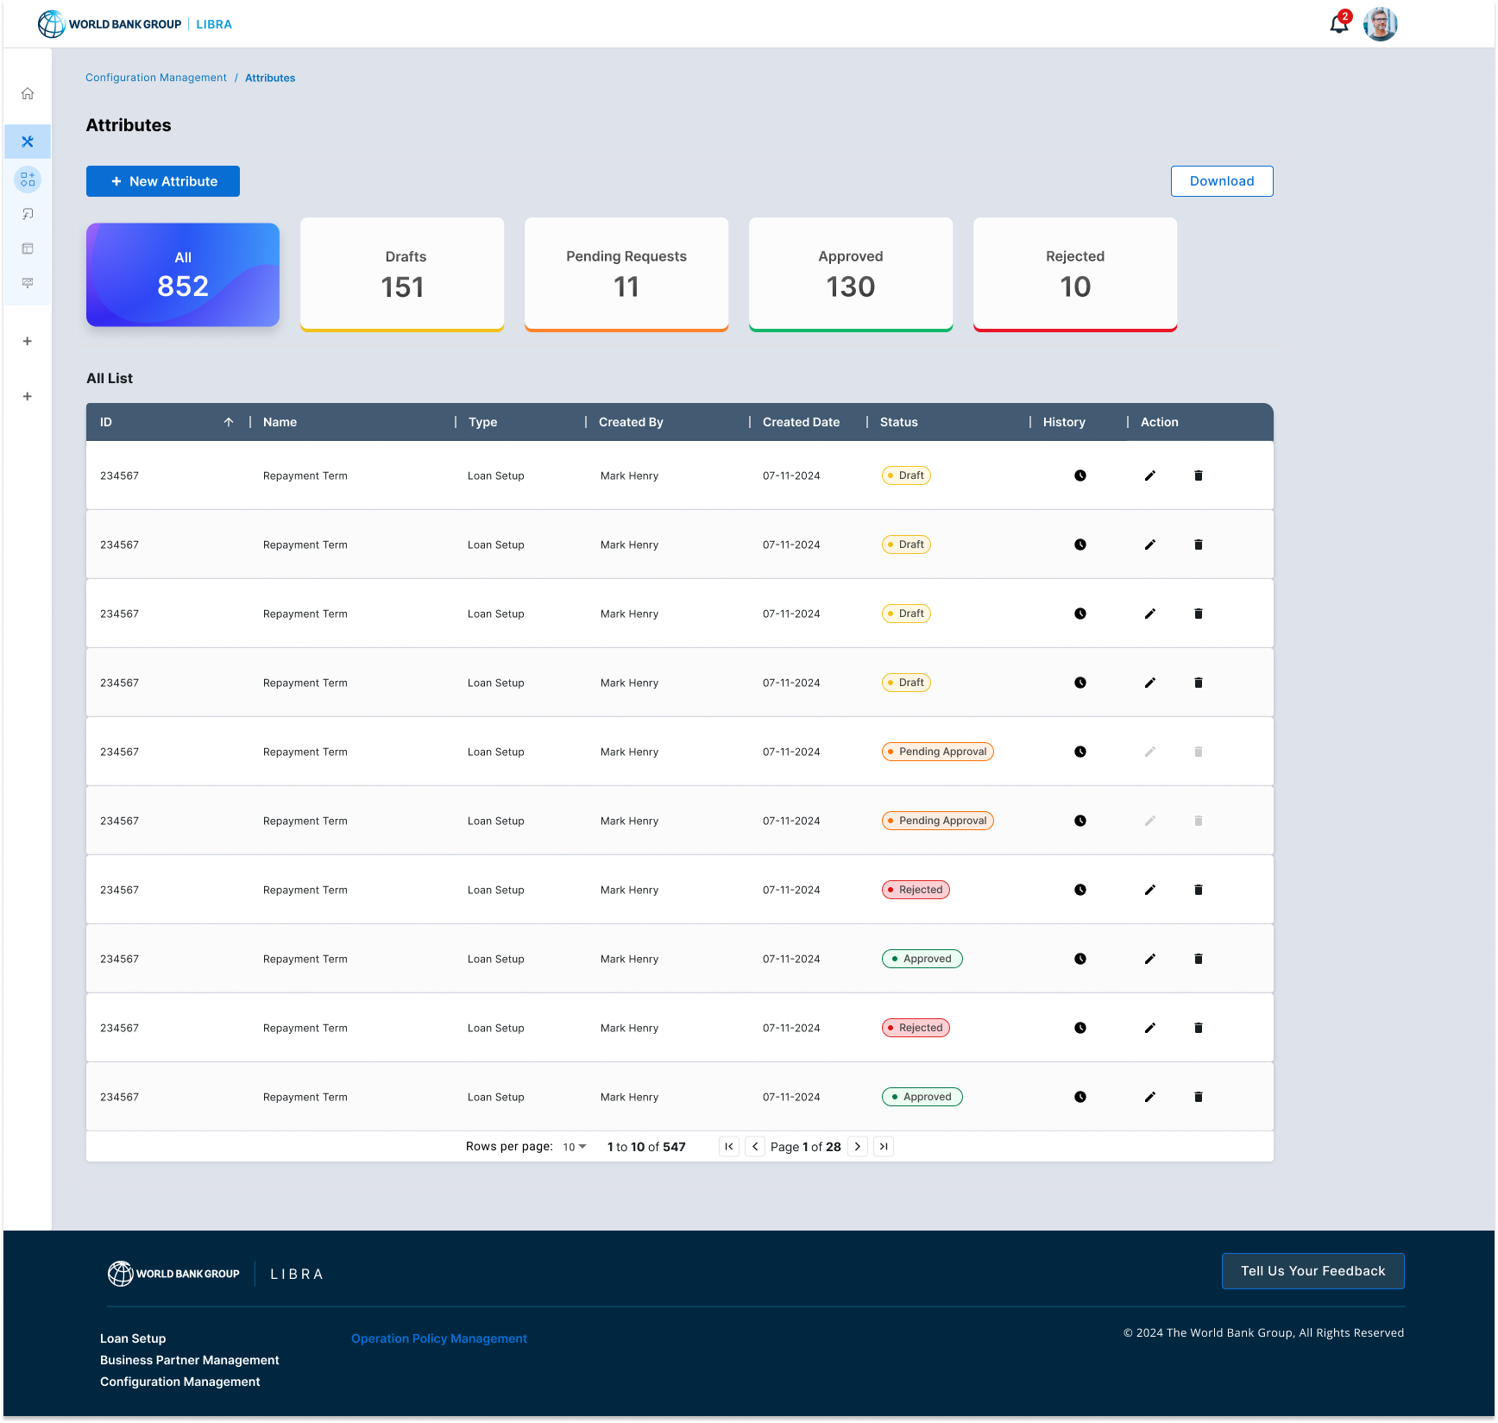Go to the next page arrow
1498x1423 pixels.
857,1147
